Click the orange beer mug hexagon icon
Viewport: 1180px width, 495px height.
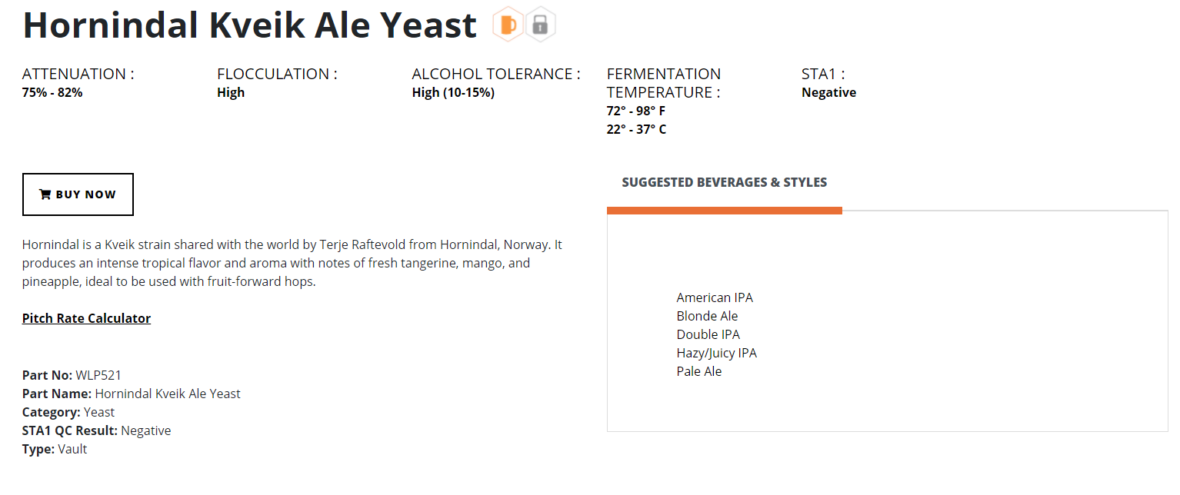click(x=508, y=24)
